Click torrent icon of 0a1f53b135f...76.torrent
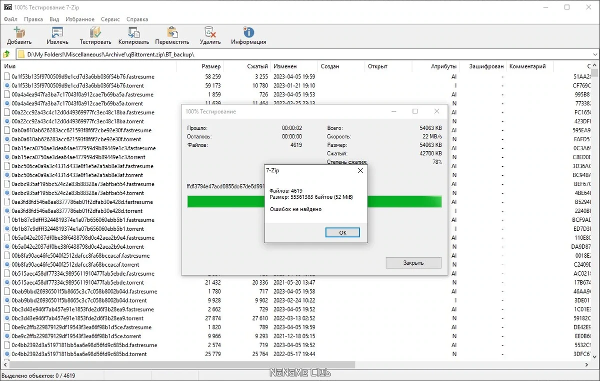This screenshot has height=381, width=600. 7,86
